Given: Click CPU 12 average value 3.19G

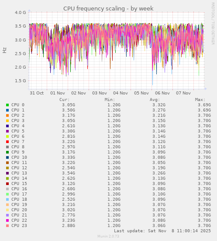Looking at the screenshot, I should [x=159, y=168].
